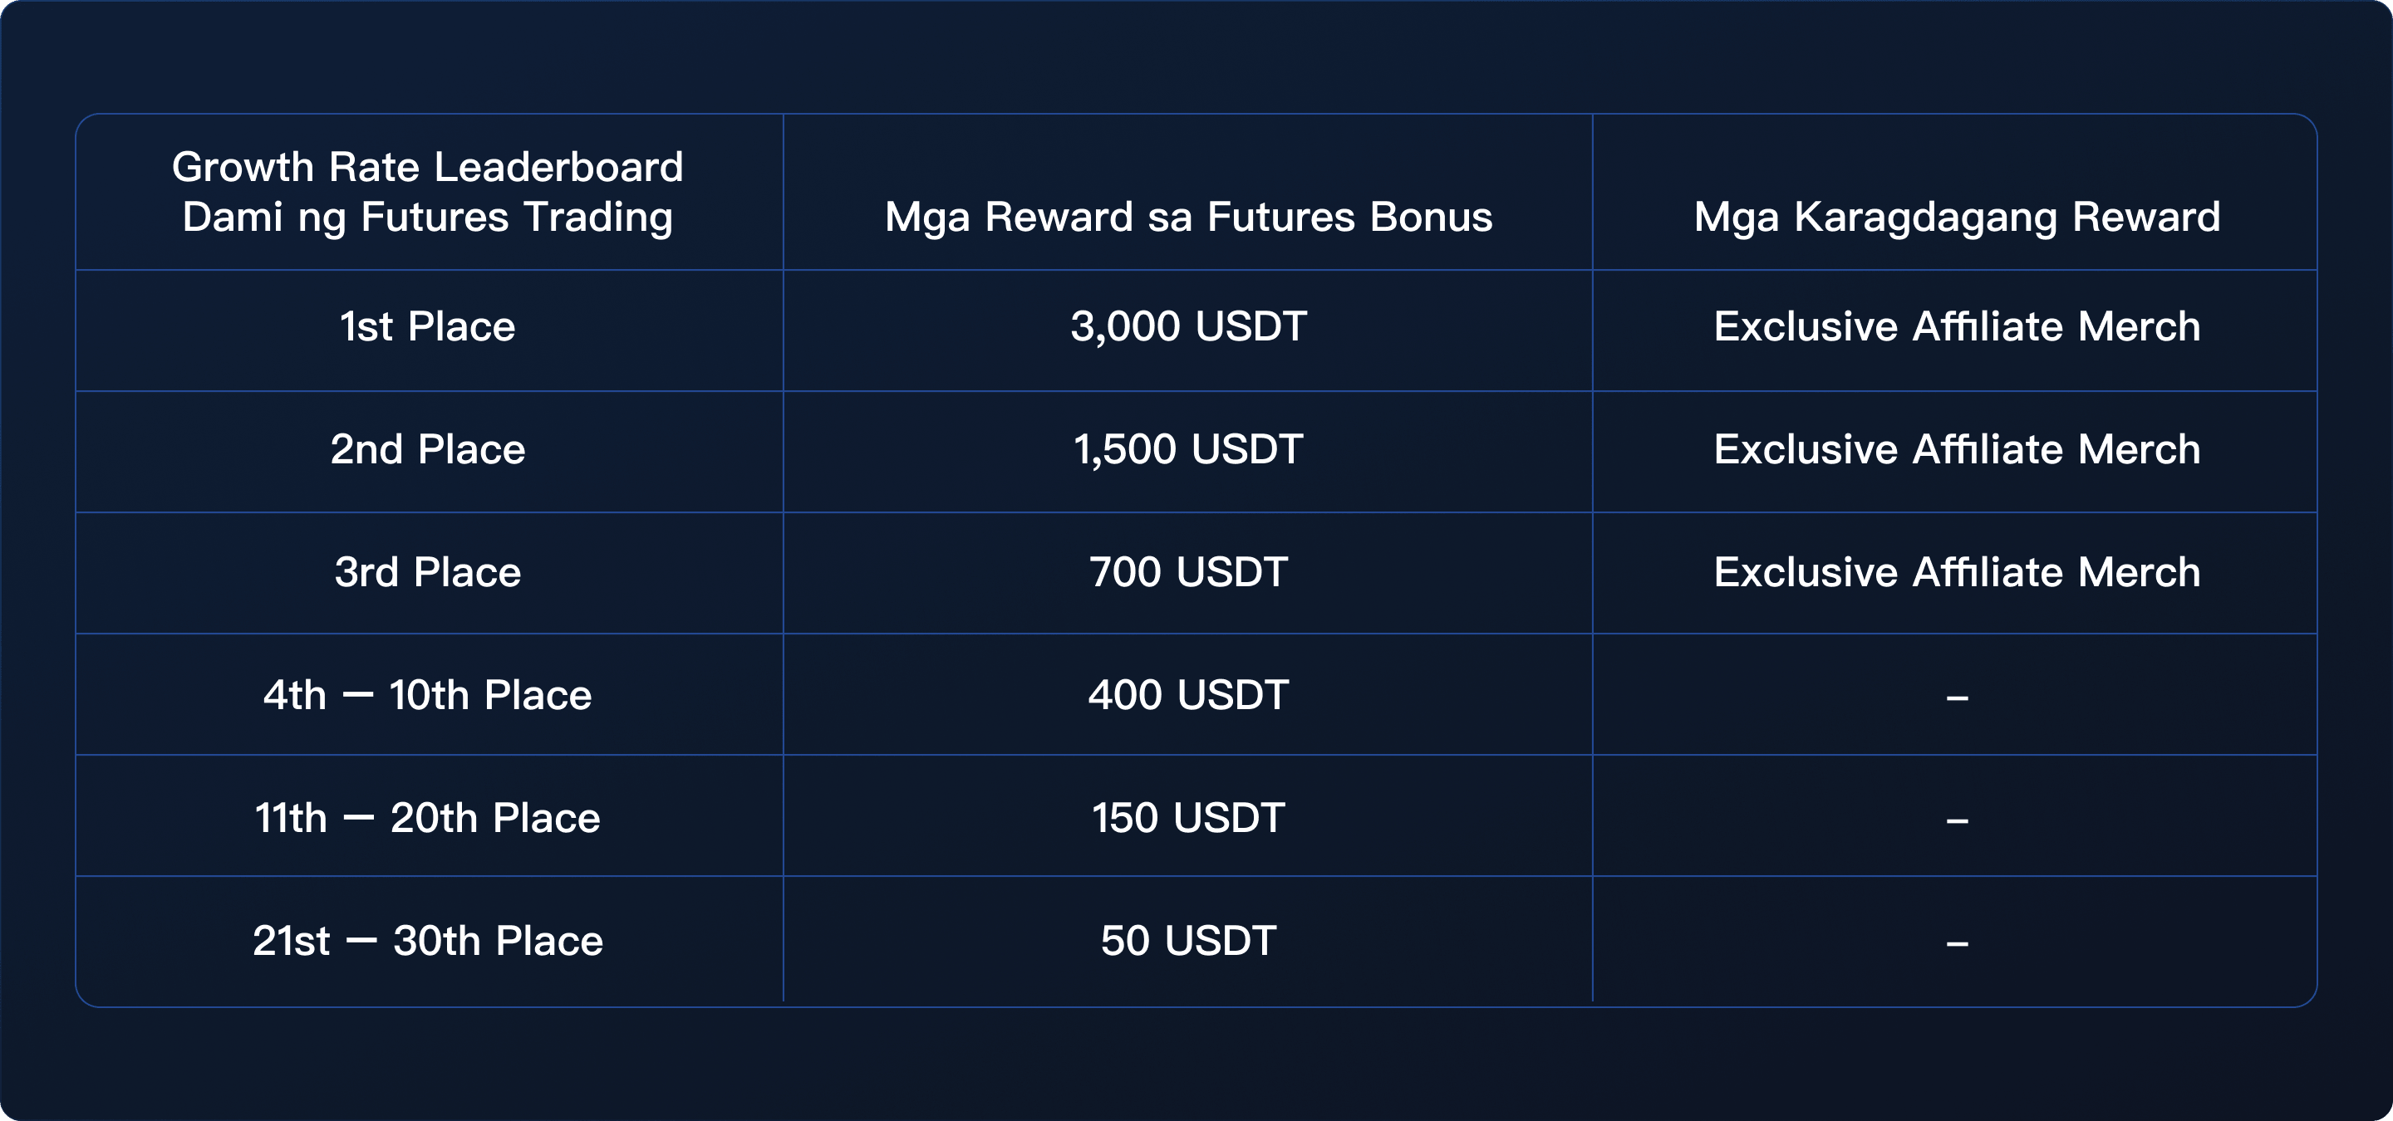
Task: Select Exclusive Affiliate Merch in 1st Place row
Action: tap(1957, 326)
